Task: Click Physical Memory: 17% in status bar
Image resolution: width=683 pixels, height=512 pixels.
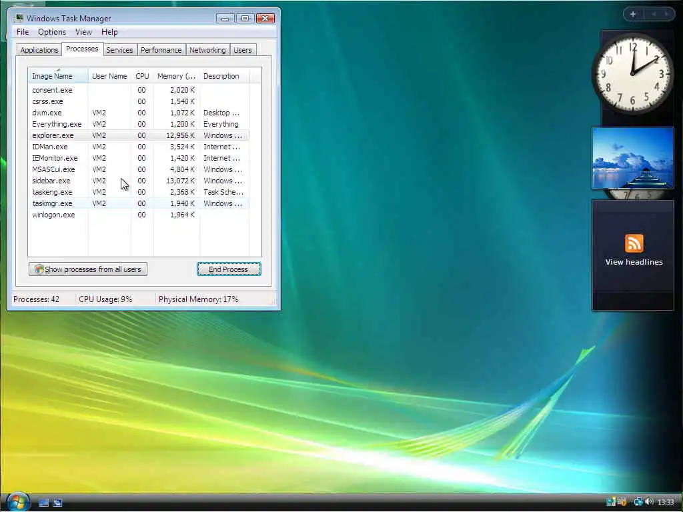Action: [198, 299]
